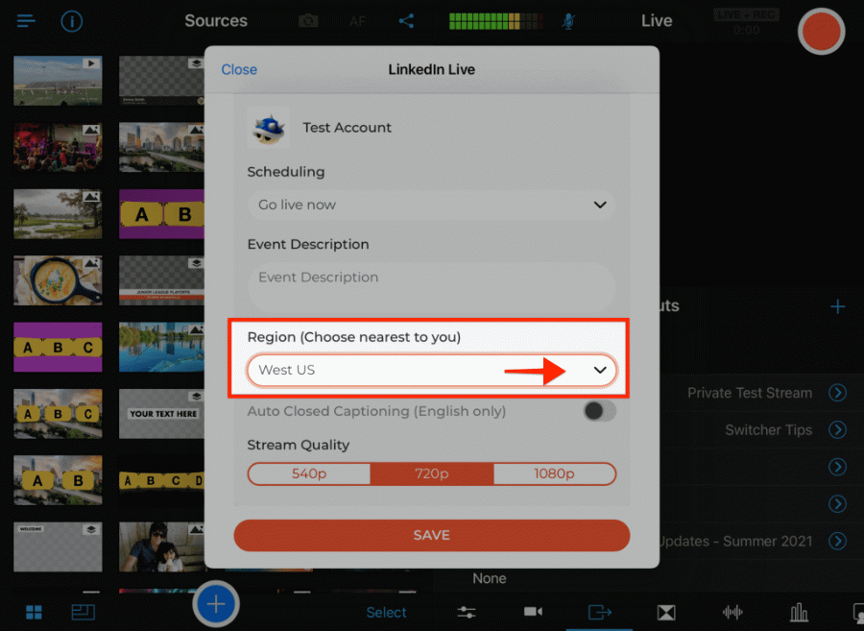
Task: Click the blue add source plus button
Action: (x=216, y=604)
